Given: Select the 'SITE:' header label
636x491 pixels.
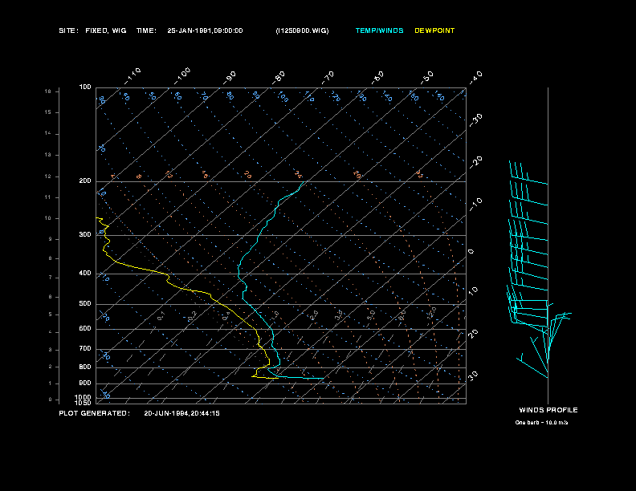Looking at the screenshot, I should pos(68,30).
